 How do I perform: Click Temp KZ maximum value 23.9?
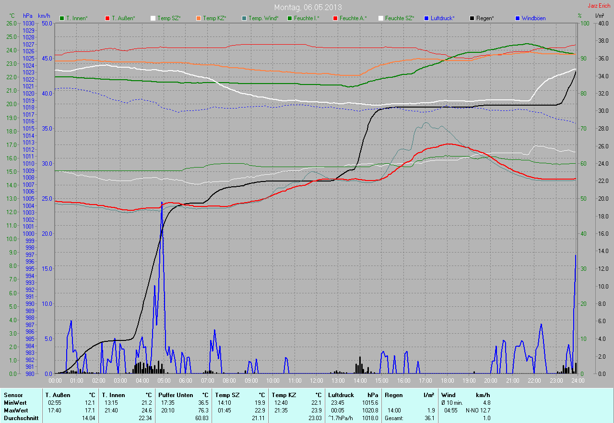316,411
